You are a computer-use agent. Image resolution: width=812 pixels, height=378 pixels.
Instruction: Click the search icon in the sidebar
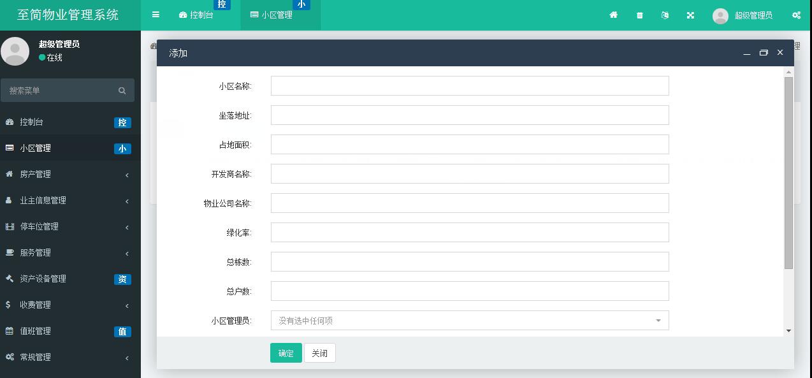pos(122,90)
